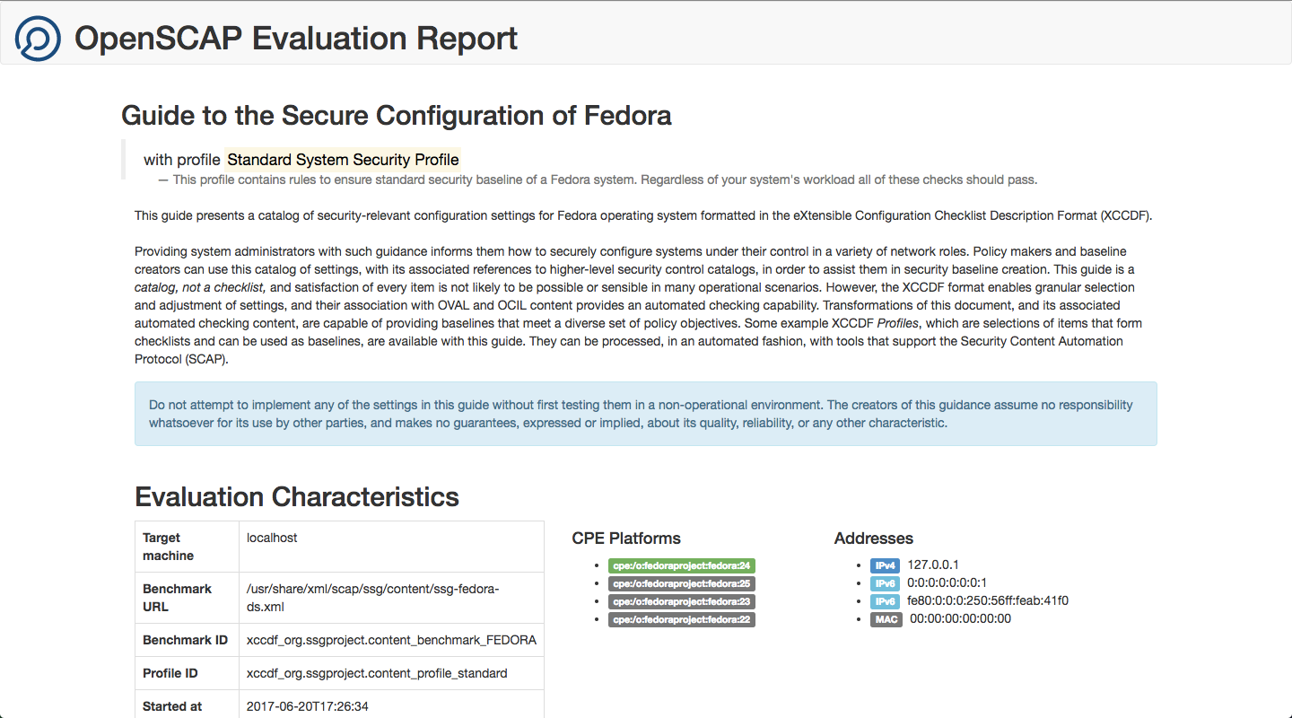
Task: Click the blue warning notice box
Action: [x=645, y=414]
